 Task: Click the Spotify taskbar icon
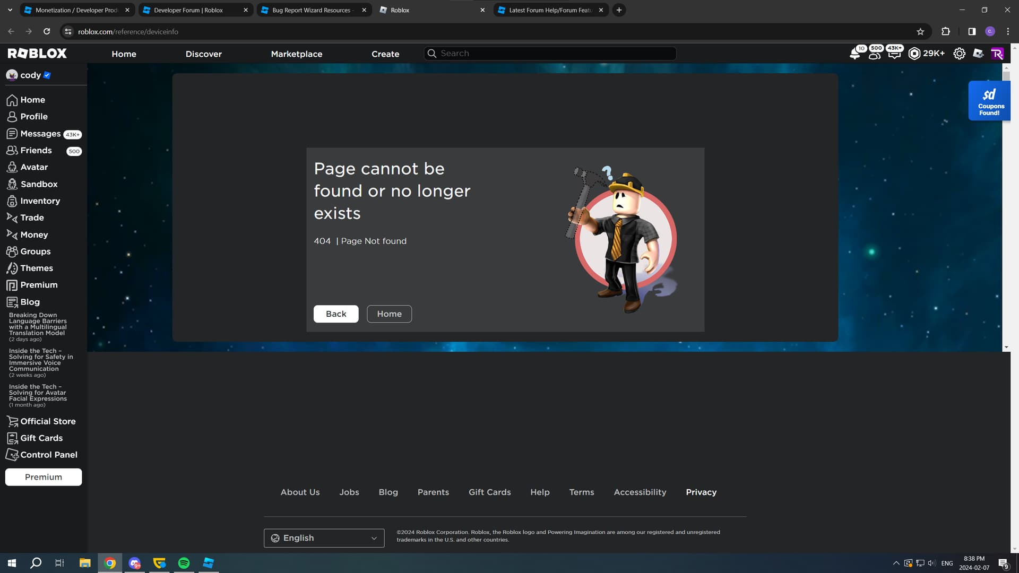coord(184,563)
